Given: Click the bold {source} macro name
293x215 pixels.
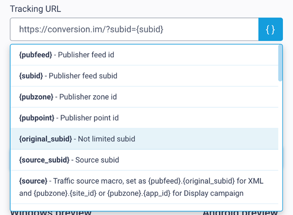Looking at the screenshot, I should [x=33, y=181].
